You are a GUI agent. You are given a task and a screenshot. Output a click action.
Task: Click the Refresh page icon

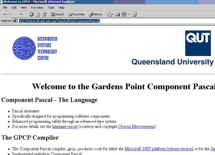pyautogui.click(x=38, y=14)
